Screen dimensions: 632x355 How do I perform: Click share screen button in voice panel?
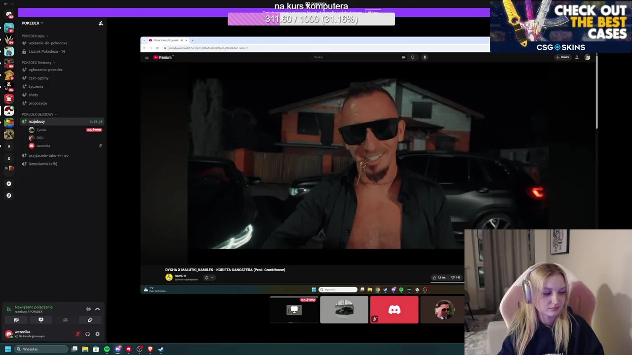coord(41,320)
